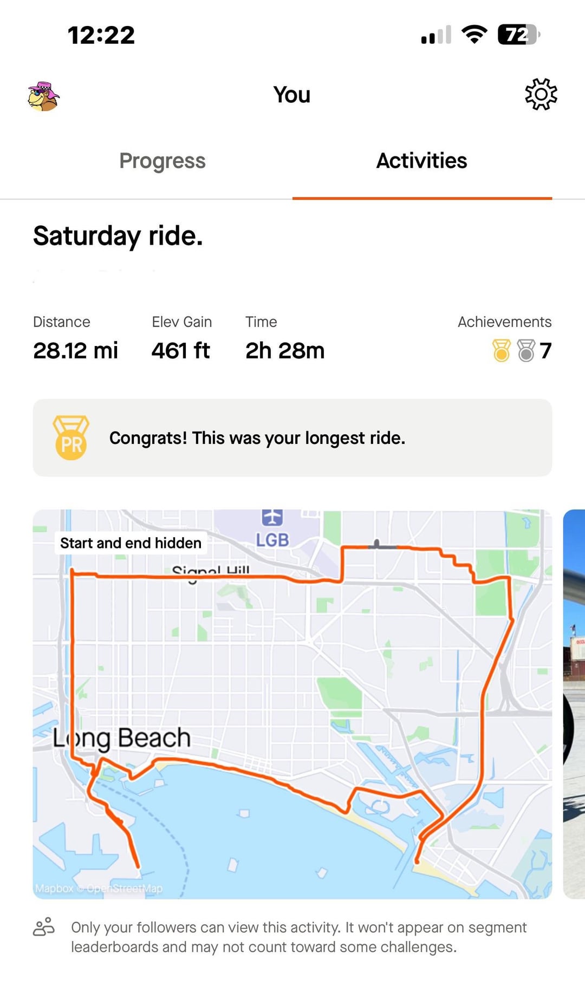Tap the silver medal achievement icon
Screen dimensions: 585x993
tap(526, 350)
